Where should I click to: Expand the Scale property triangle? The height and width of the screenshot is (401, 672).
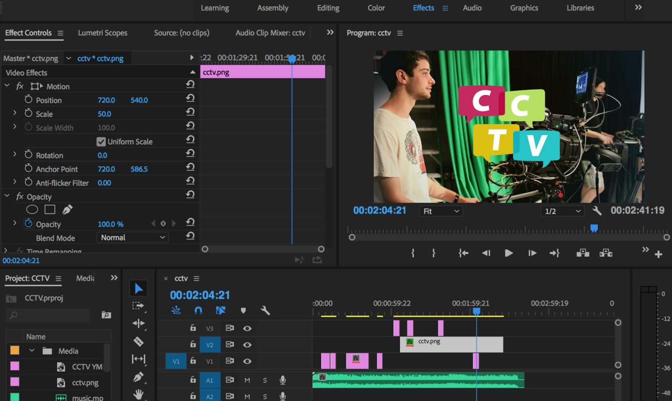coord(15,113)
